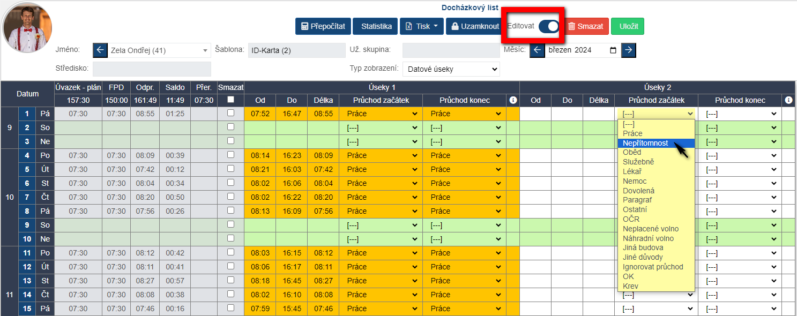Click the previous employee arrow beside Jméno

(x=100, y=50)
